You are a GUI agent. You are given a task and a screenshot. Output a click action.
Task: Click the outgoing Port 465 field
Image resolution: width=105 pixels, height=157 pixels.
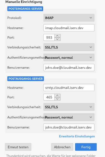49,97
